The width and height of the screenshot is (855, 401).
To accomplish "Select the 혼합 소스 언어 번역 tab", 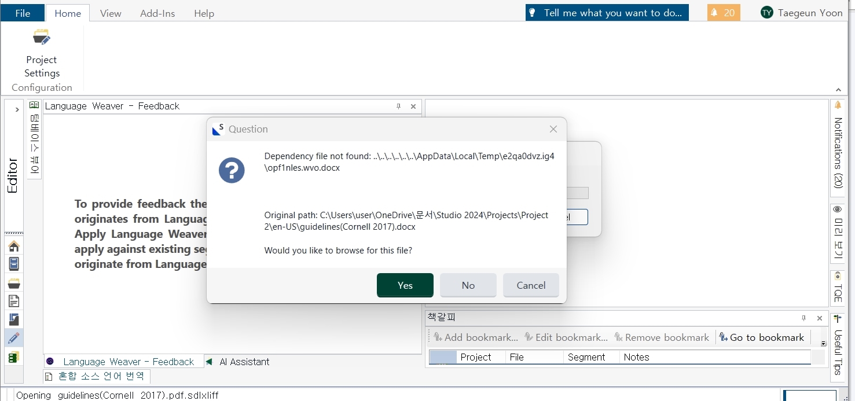I will pos(97,376).
